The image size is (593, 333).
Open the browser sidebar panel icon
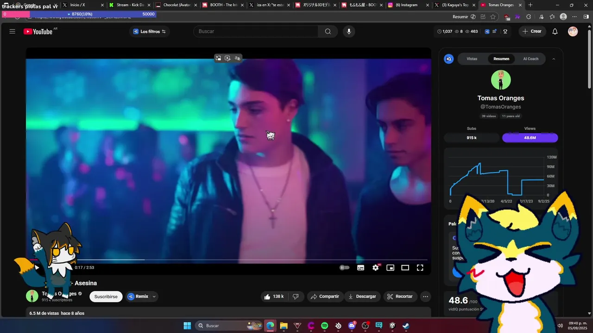click(x=586, y=17)
